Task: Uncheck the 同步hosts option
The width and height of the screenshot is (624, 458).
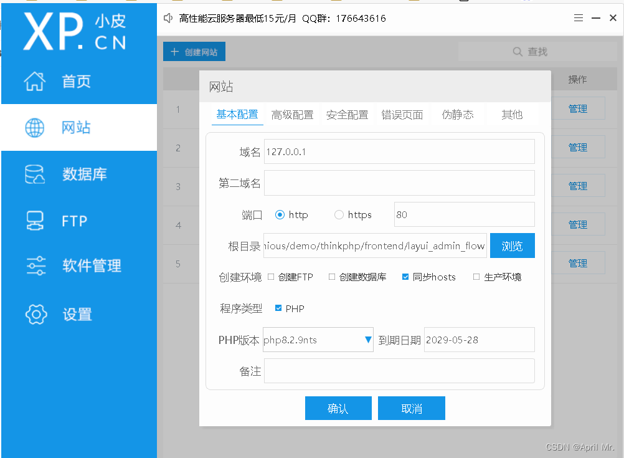Action: click(x=405, y=277)
